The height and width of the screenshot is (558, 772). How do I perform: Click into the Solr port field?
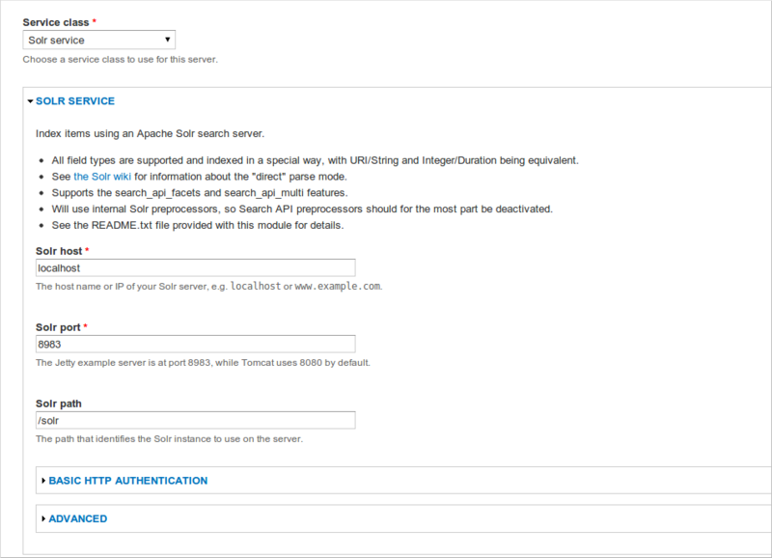tap(193, 344)
